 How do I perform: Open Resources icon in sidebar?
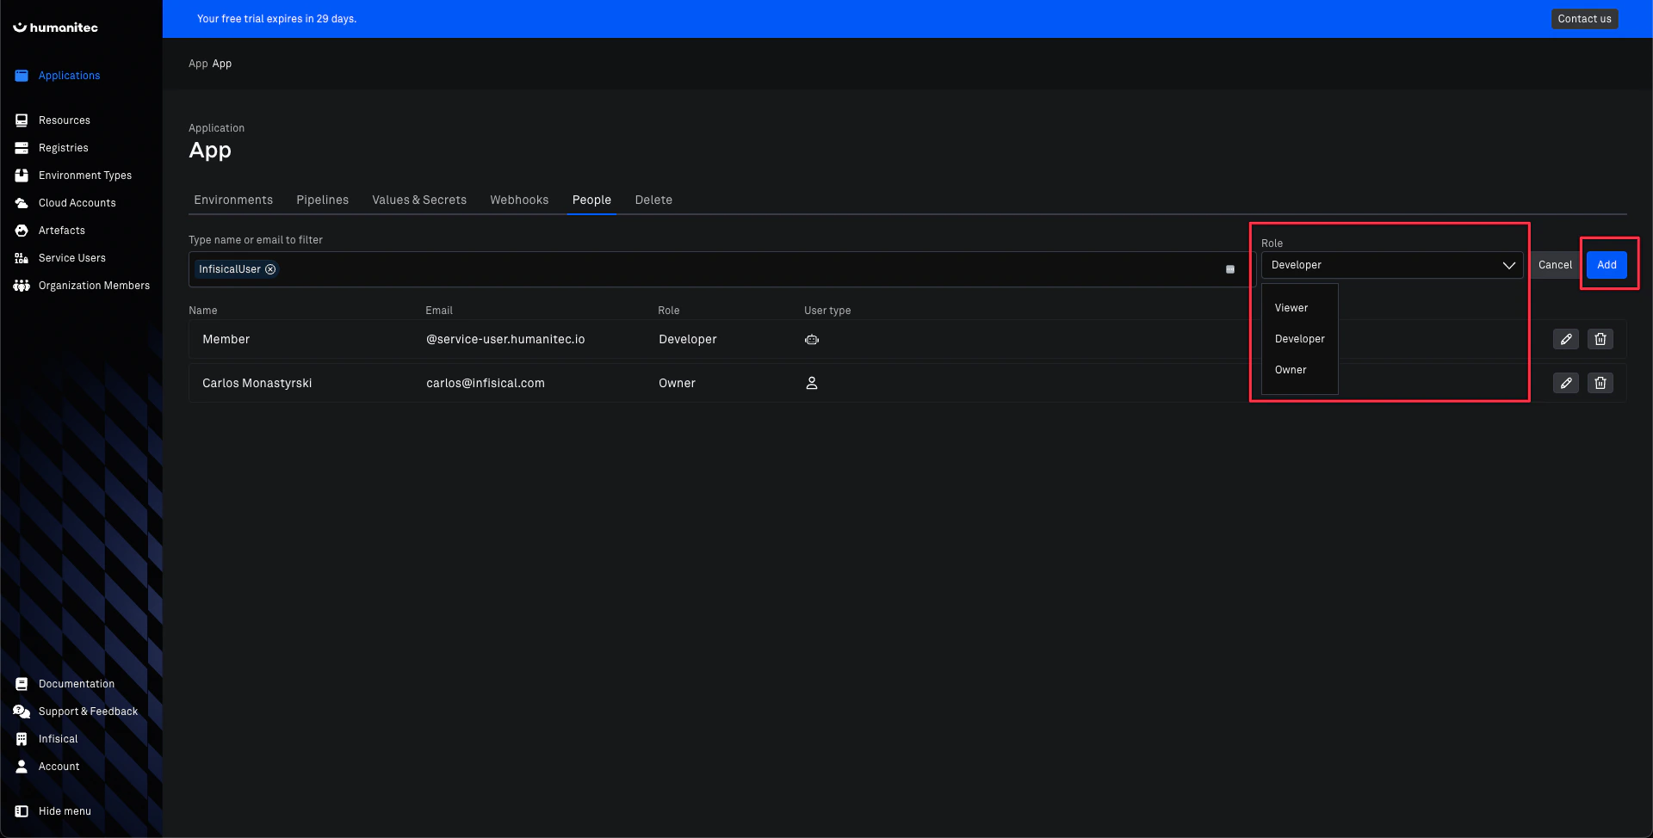[22, 120]
